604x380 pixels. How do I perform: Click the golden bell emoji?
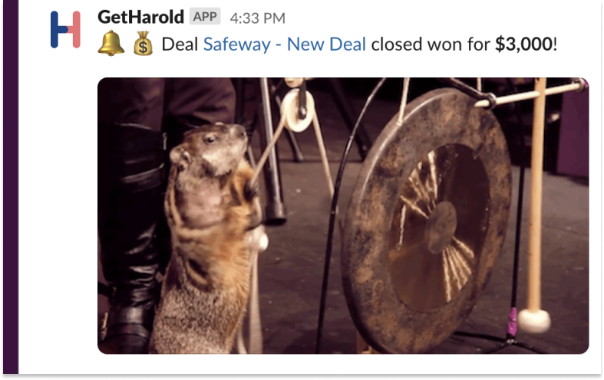tap(111, 43)
